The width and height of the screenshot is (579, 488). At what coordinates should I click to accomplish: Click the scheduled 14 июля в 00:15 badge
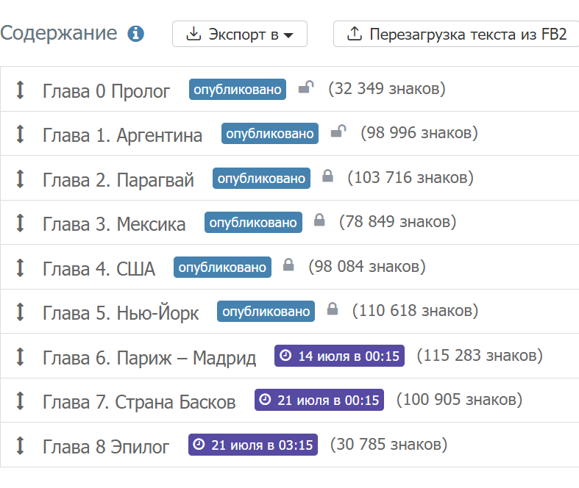pos(339,356)
